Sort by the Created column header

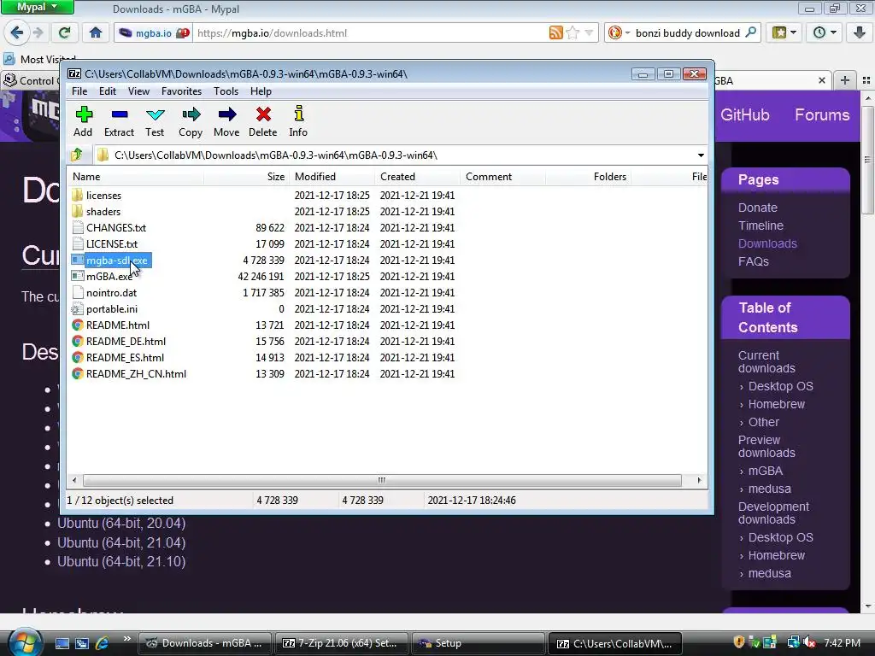[x=418, y=176]
